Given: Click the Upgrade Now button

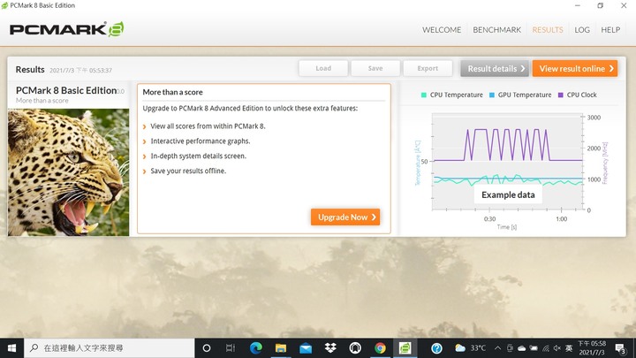Looking at the screenshot, I should pos(345,217).
